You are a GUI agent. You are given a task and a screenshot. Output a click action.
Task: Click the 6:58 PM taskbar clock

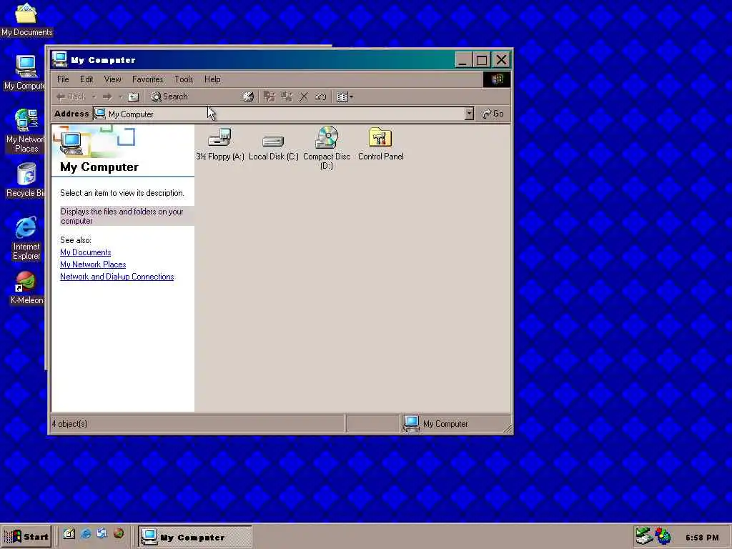702,538
